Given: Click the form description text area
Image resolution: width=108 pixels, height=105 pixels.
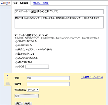Looking at the screenshot, I should tap(59, 22).
